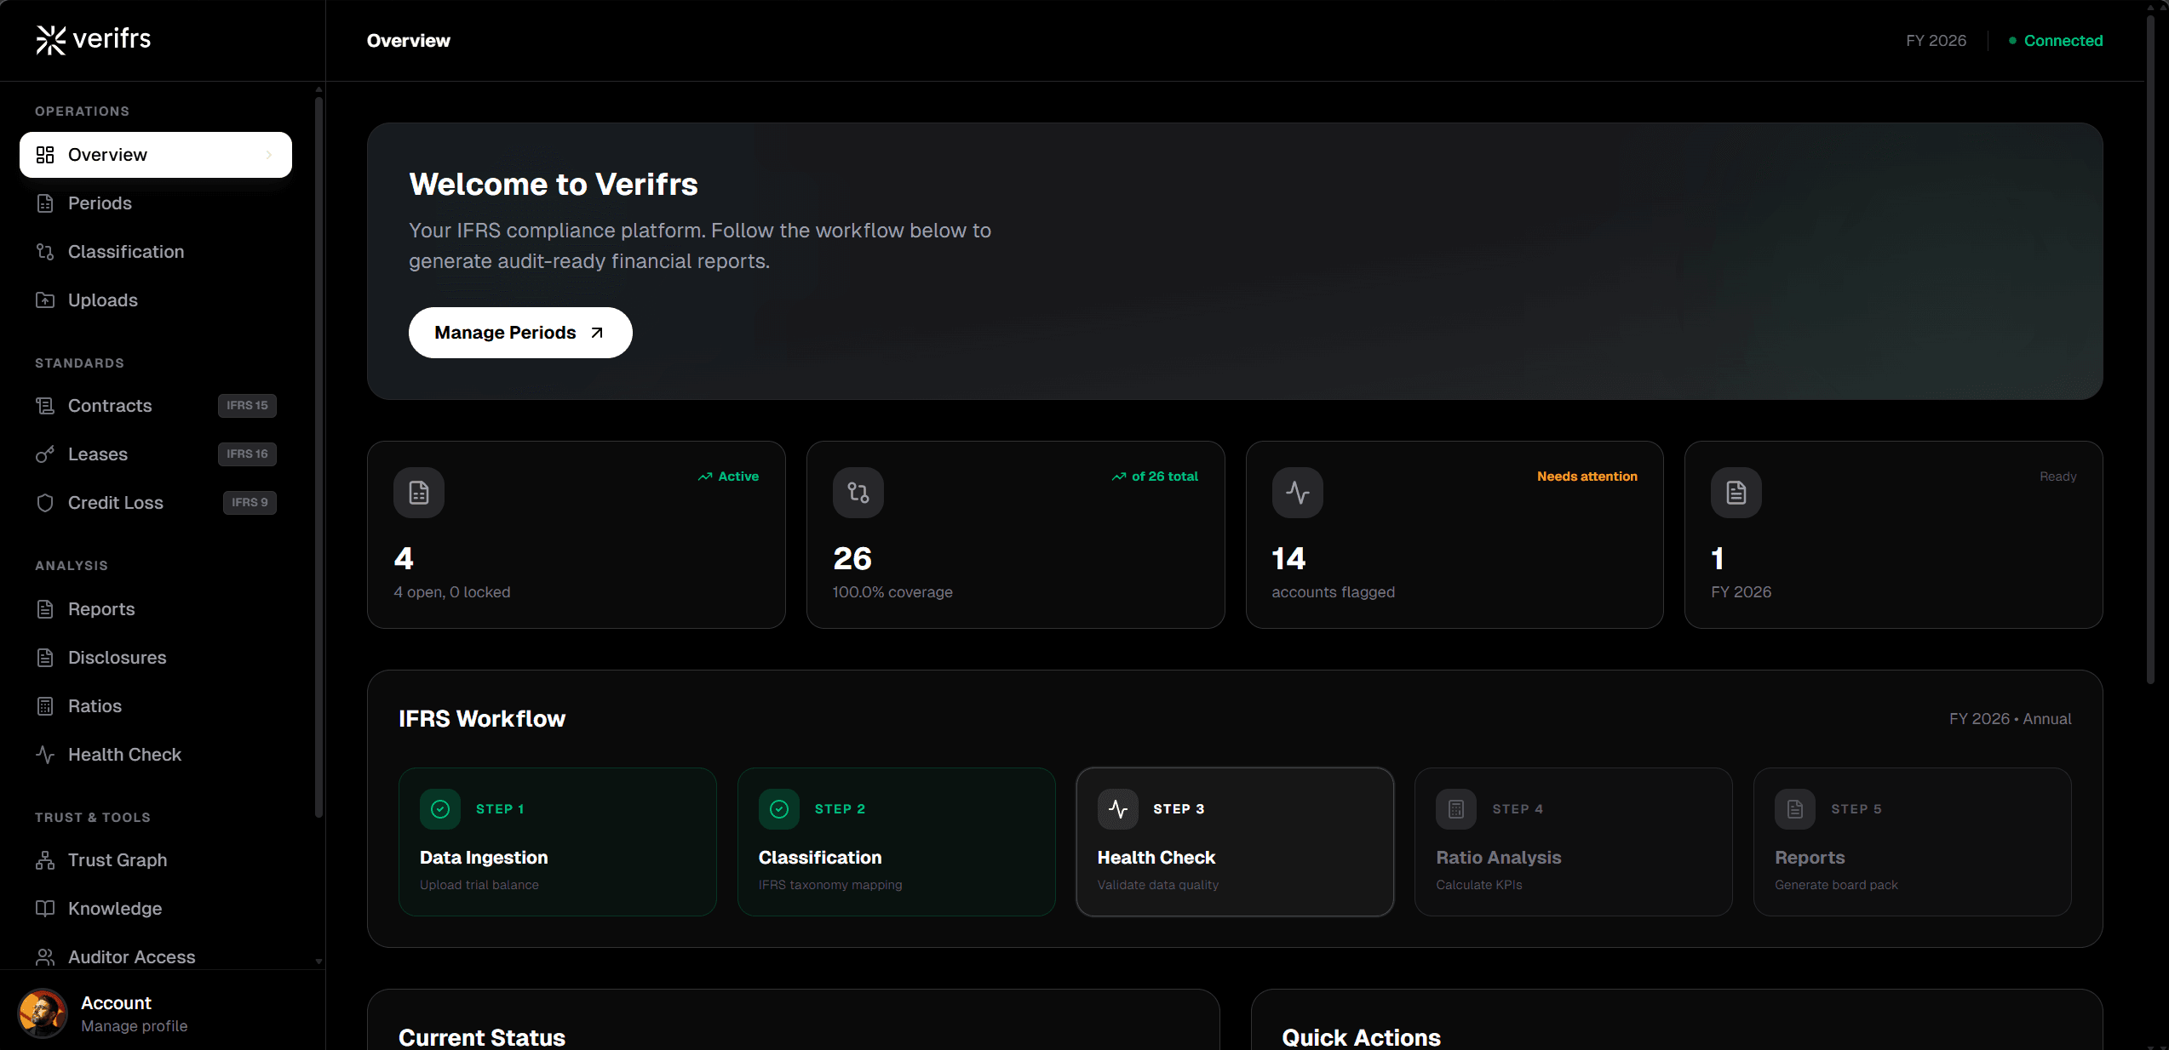Open Health Check via its pulse icon
The width and height of the screenshot is (2169, 1050).
click(46, 755)
